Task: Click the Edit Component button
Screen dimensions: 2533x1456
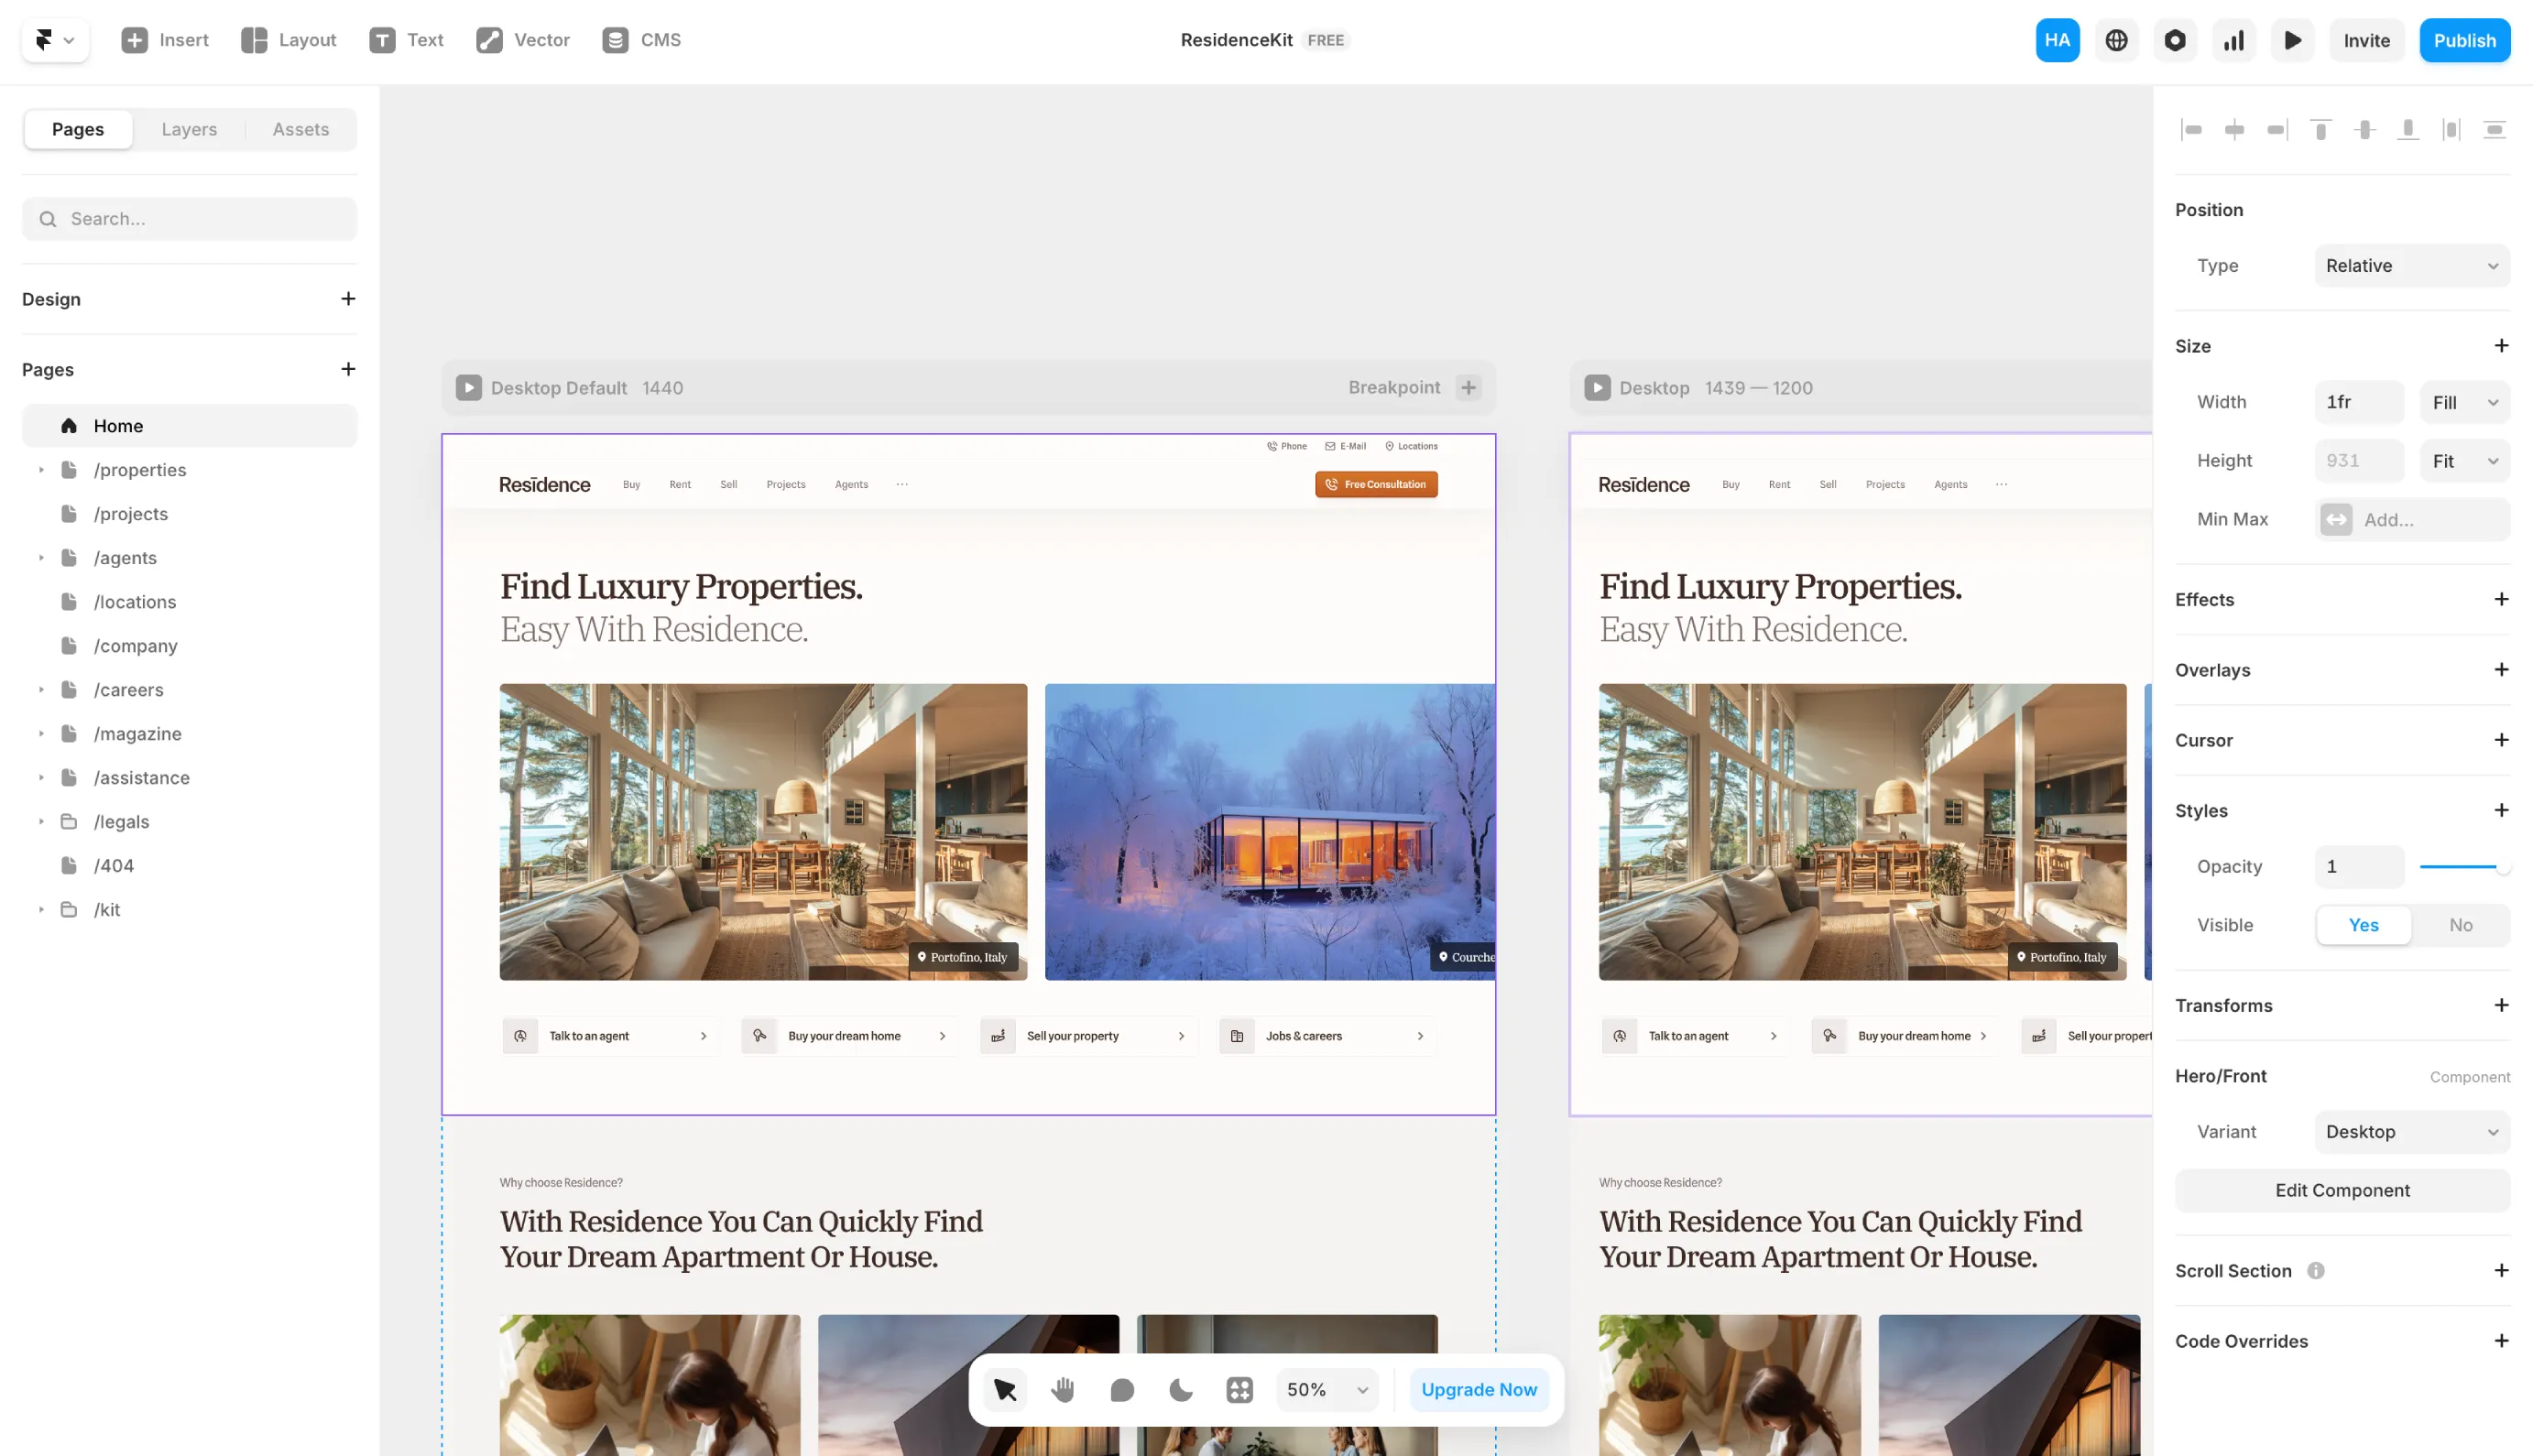Action: [2342, 1190]
